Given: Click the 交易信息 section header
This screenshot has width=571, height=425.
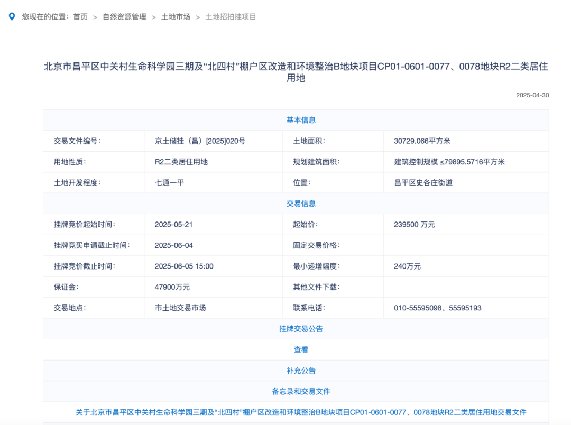Looking at the screenshot, I should pos(301,204).
